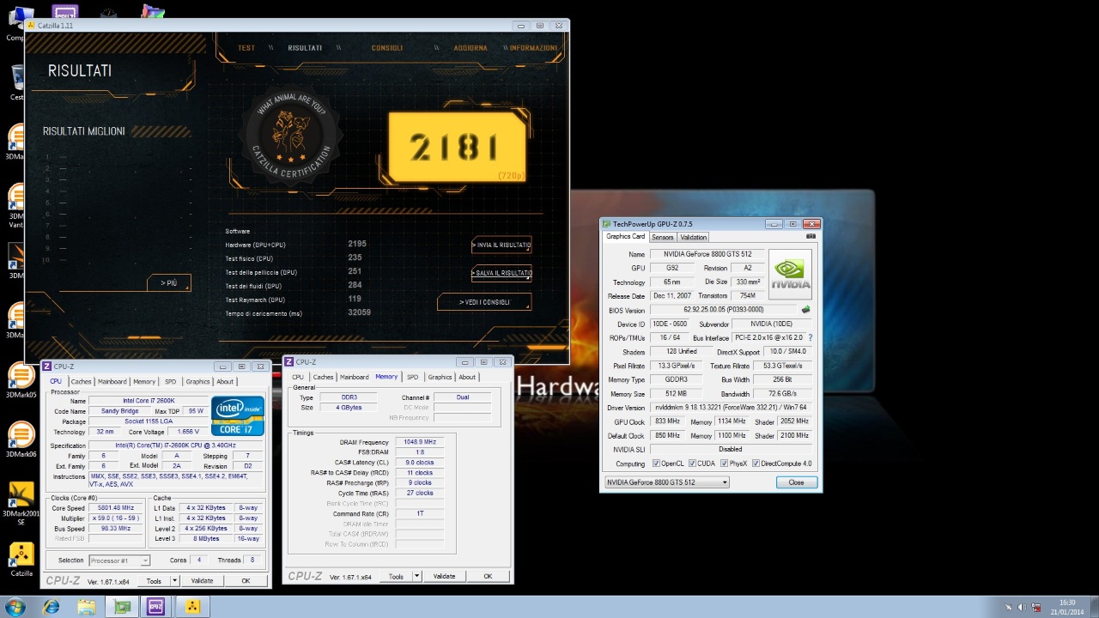Click the Catzilla certification badge
Screen dimensions: 1099x618
(292, 133)
